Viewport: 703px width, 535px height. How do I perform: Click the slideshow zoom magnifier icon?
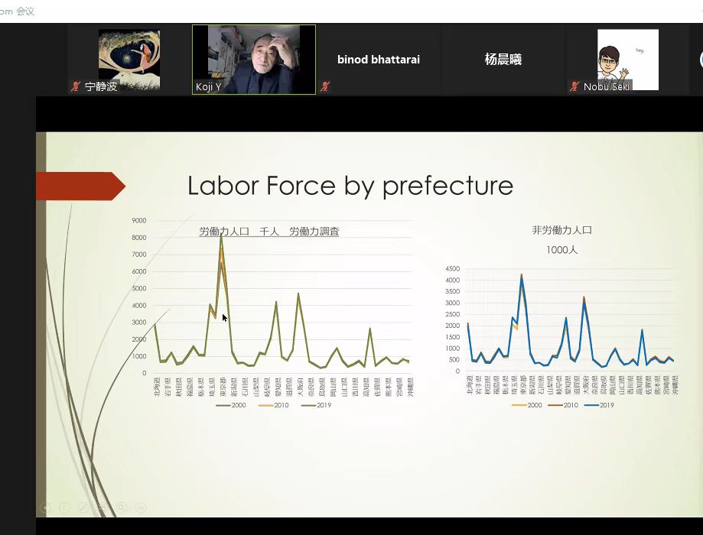tap(122, 507)
